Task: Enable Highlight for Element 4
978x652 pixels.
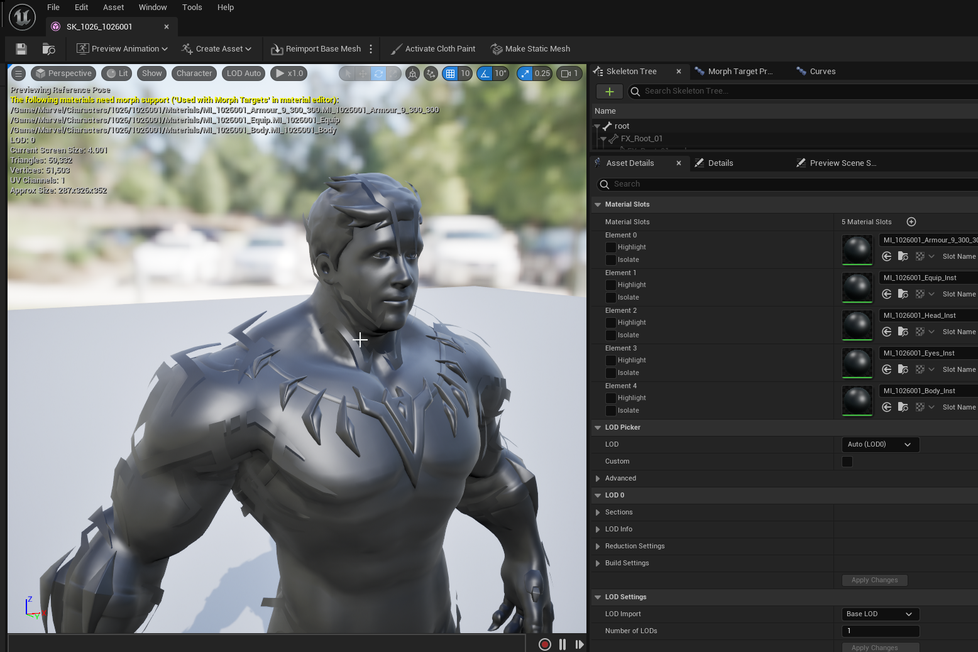Action: point(610,398)
